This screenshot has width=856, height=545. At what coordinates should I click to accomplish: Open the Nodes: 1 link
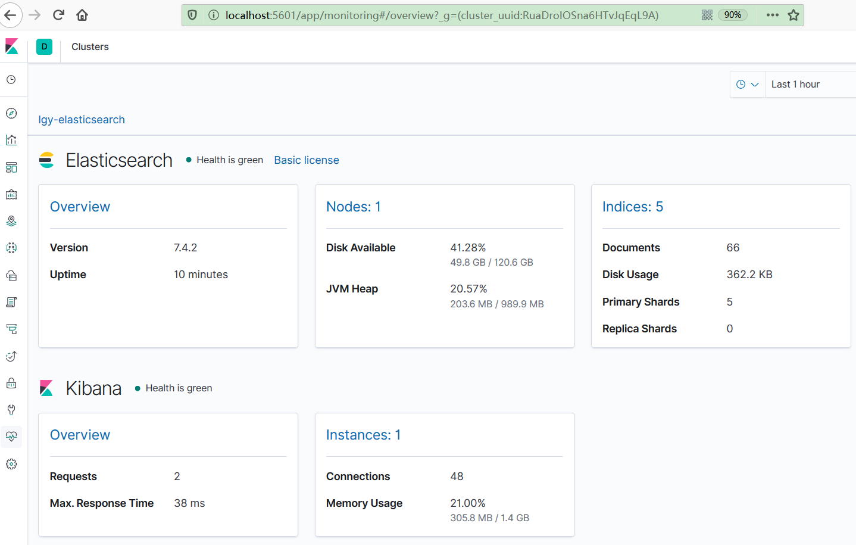pyautogui.click(x=354, y=207)
